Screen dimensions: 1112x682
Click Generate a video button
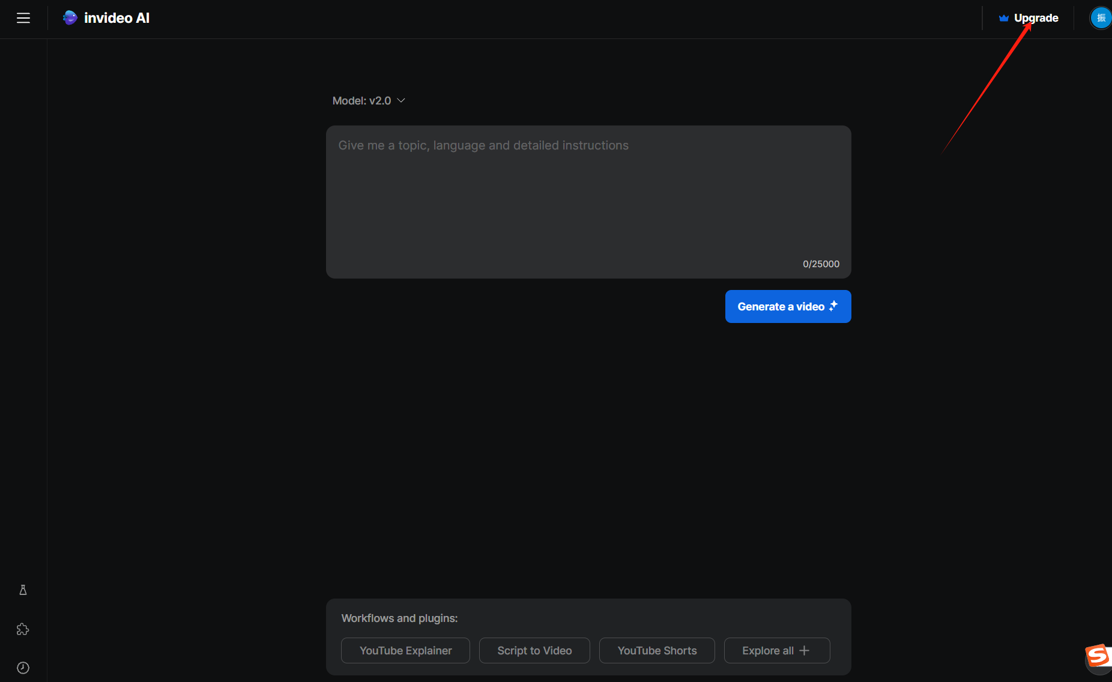tap(788, 307)
